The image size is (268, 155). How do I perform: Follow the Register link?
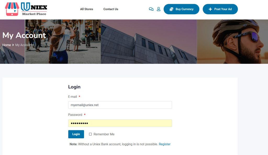coord(165,144)
